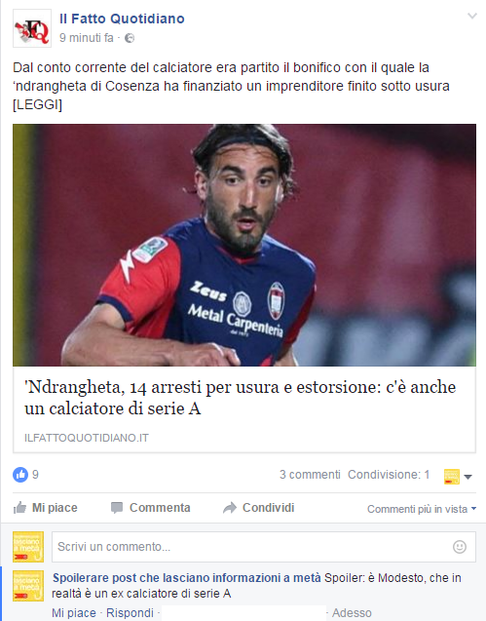Like the Spoilerare post comment
This screenshot has width=486, height=621.
point(74,613)
